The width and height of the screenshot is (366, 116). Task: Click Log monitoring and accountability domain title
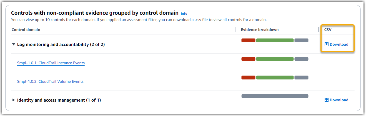coord(61,44)
